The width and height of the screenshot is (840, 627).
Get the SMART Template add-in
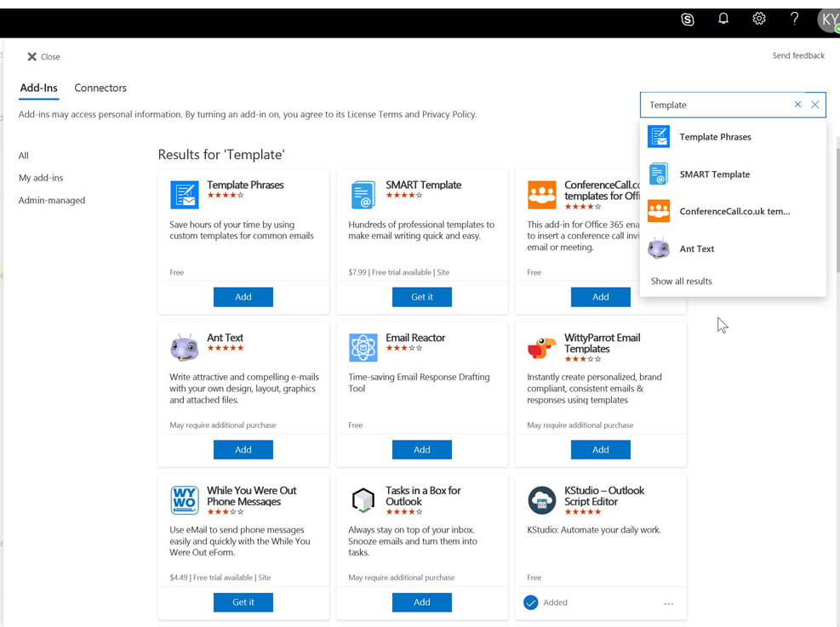(x=421, y=297)
